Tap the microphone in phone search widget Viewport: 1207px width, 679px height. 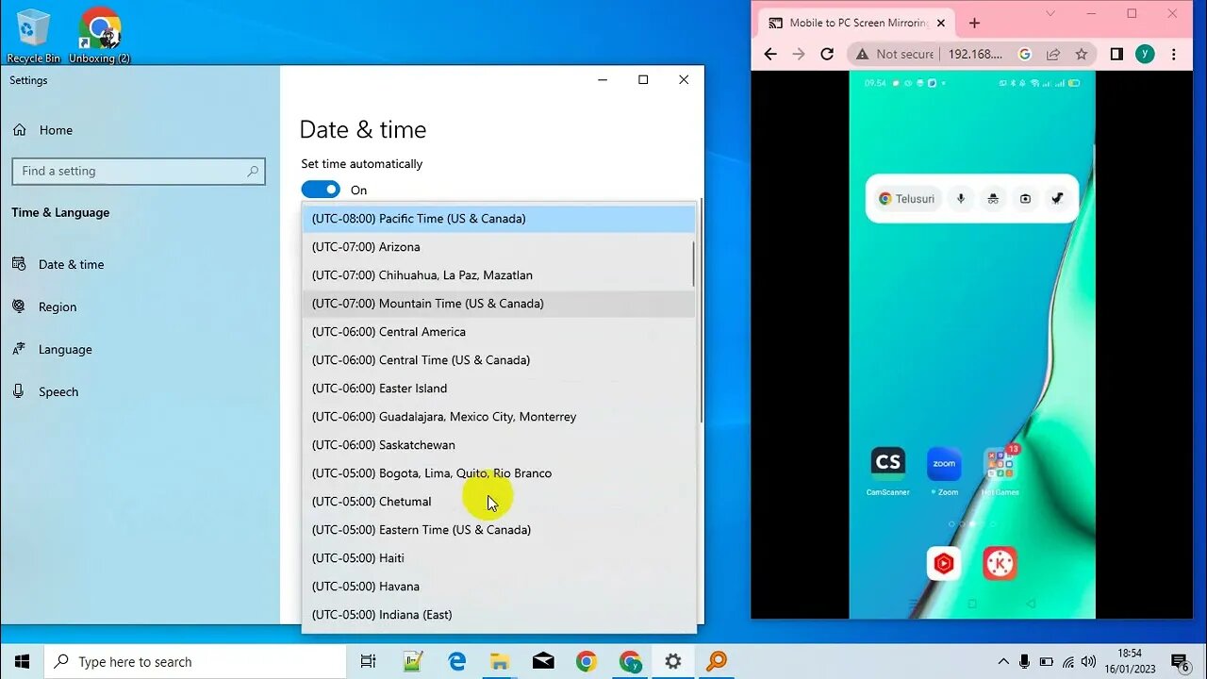coord(961,199)
